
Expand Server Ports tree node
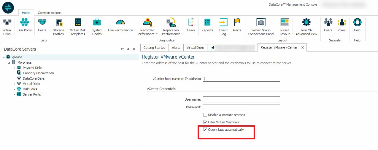14,95
